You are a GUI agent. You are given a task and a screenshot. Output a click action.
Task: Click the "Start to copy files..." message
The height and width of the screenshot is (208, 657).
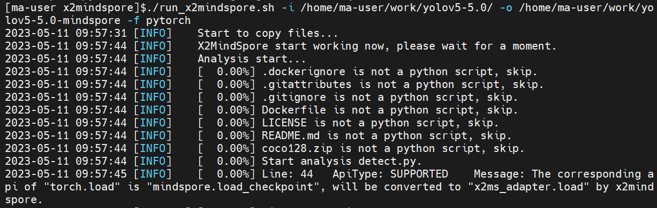coord(268,34)
